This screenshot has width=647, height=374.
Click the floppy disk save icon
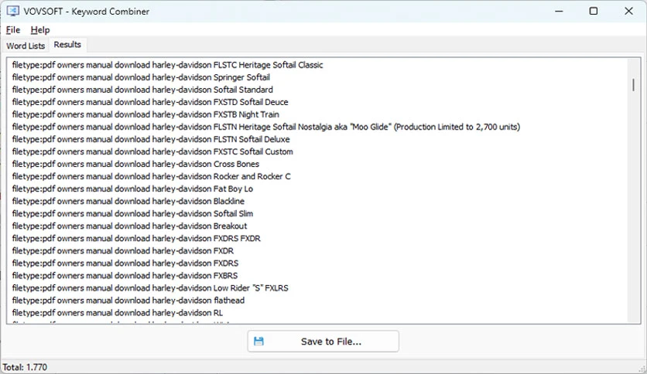258,341
